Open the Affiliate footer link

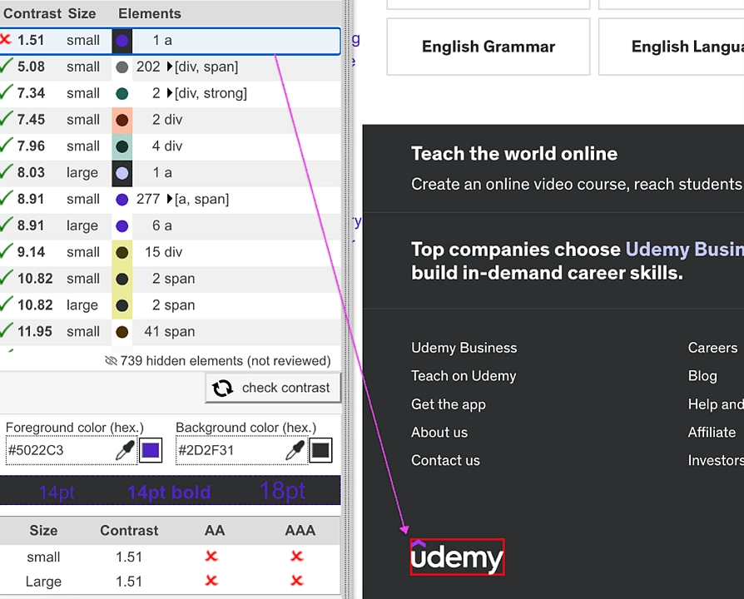tap(712, 432)
